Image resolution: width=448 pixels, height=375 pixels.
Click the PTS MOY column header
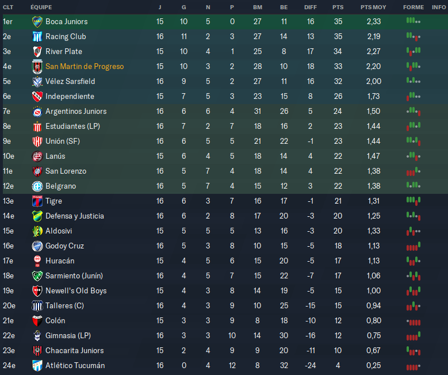click(x=373, y=7)
